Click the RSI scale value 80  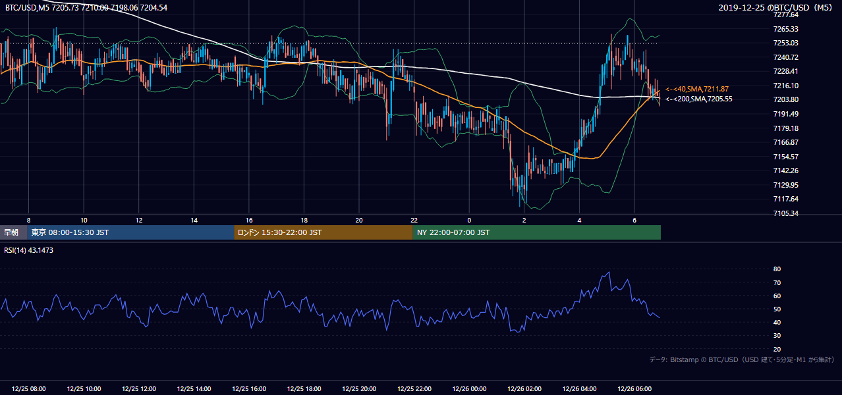(777, 269)
